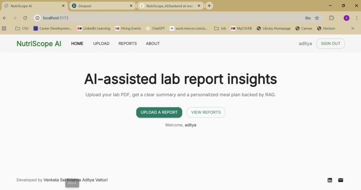Click the 'Welcome, aditya' text

[x=180, y=125]
